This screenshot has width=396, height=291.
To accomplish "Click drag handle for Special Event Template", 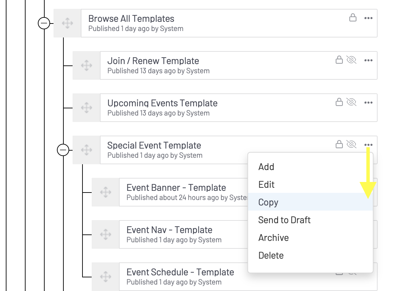I will 87,150.
